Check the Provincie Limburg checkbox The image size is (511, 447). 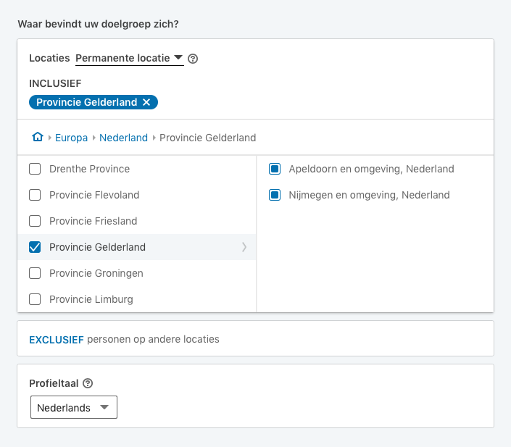pyautogui.click(x=35, y=299)
